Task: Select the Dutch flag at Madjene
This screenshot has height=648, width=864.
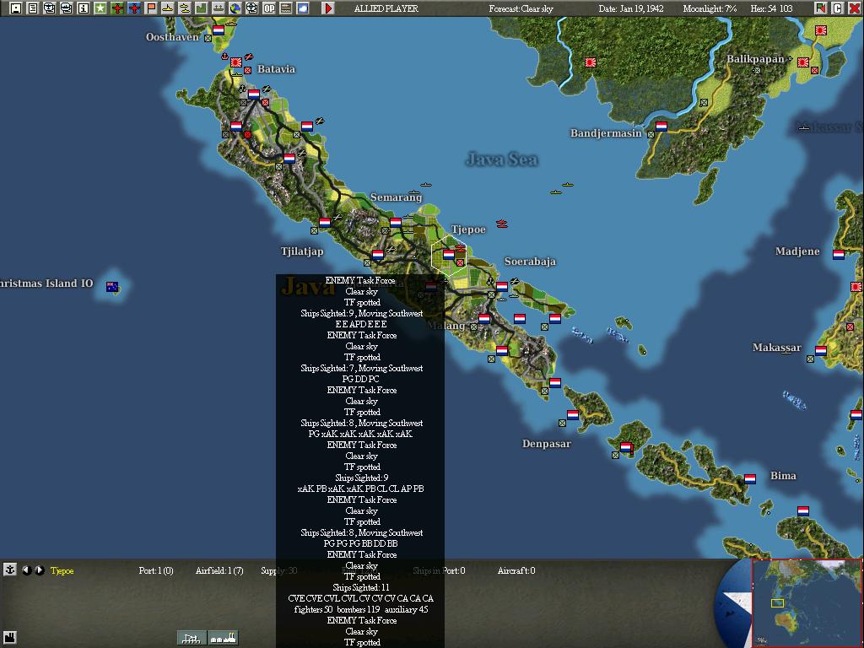Action: [x=838, y=255]
